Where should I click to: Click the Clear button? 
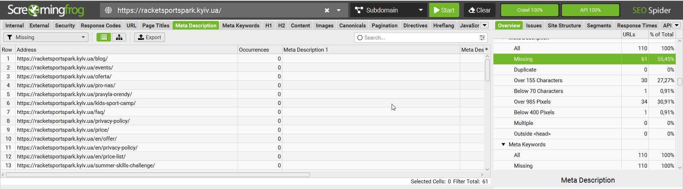(x=480, y=10)
